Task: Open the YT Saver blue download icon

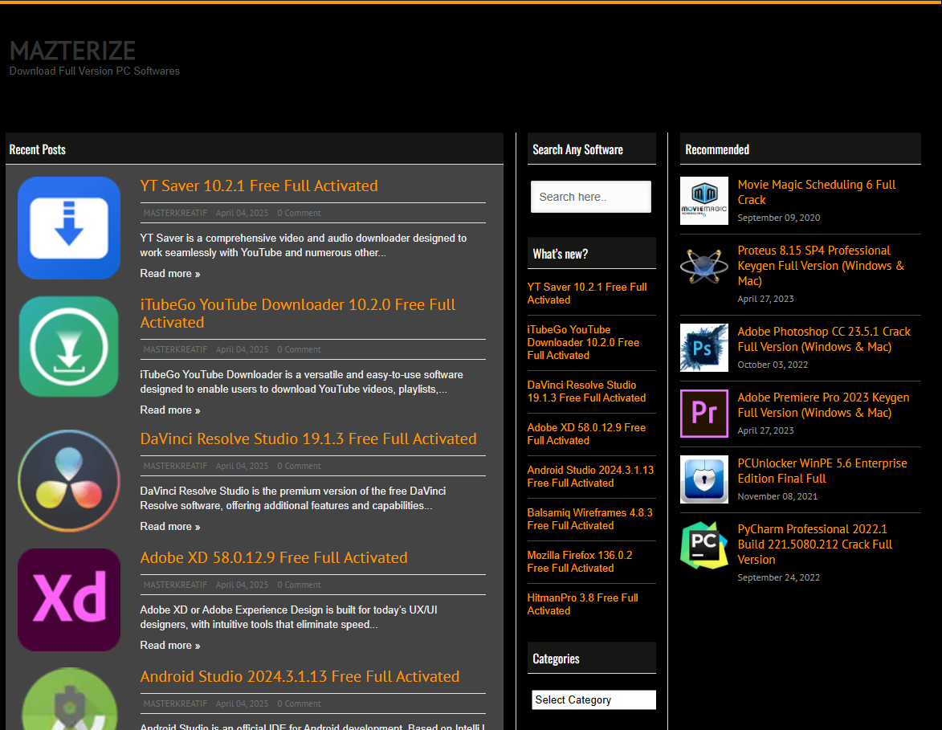Action: [x=69, y=228]
